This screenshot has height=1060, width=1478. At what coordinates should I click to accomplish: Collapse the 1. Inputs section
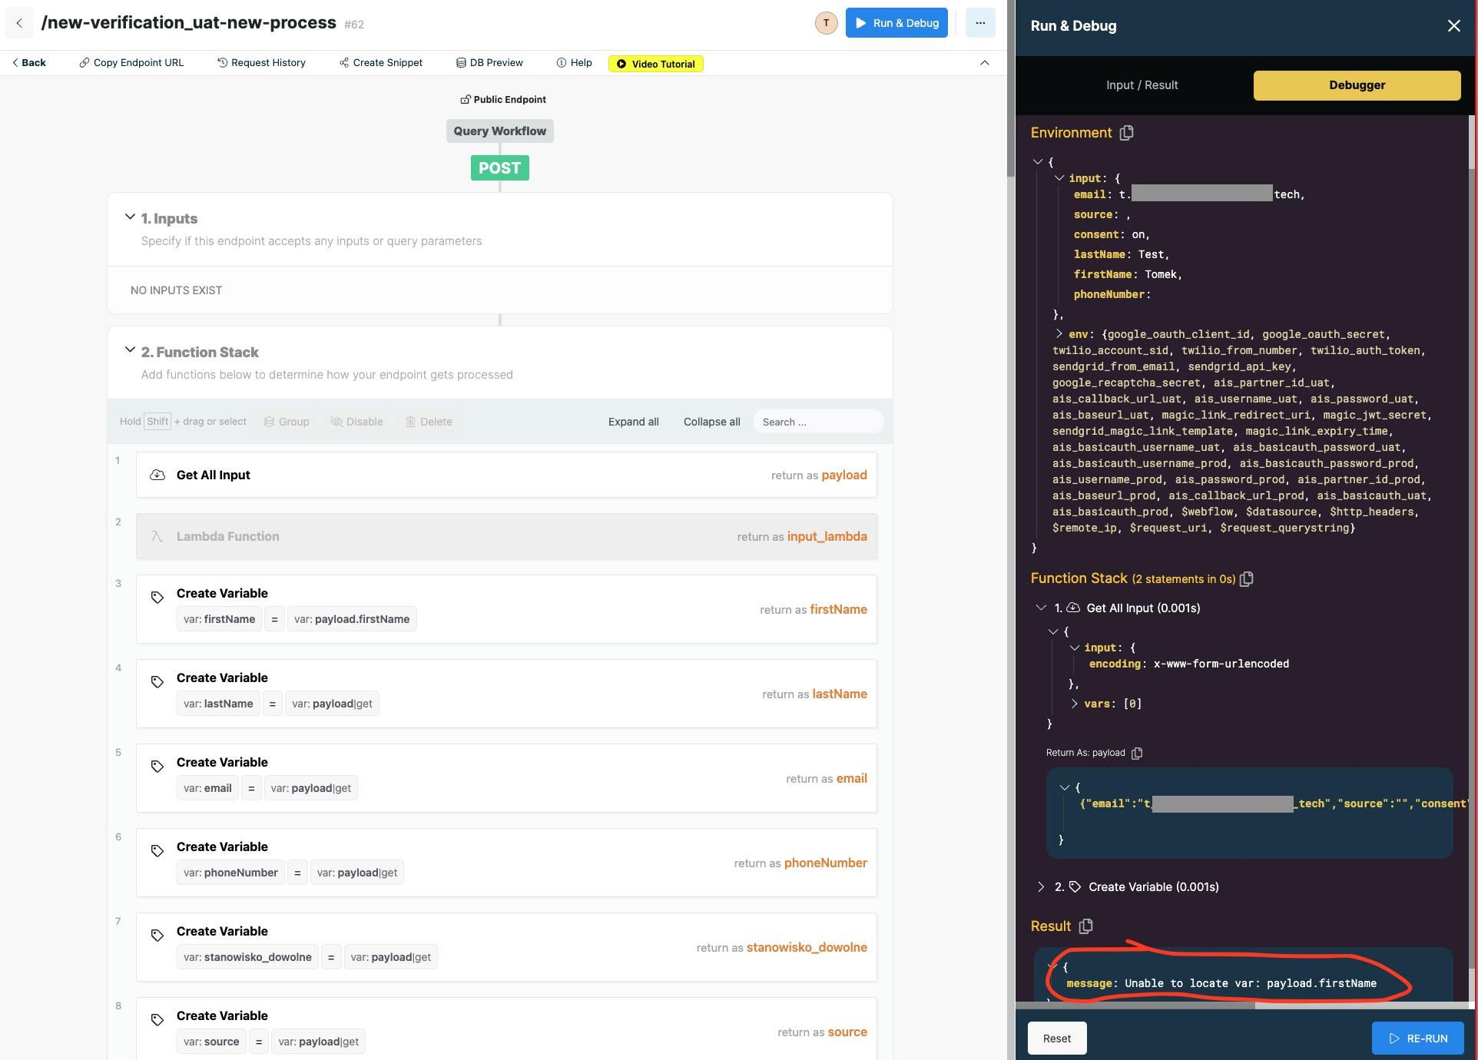pyautogui.click(x=130, y=217)
